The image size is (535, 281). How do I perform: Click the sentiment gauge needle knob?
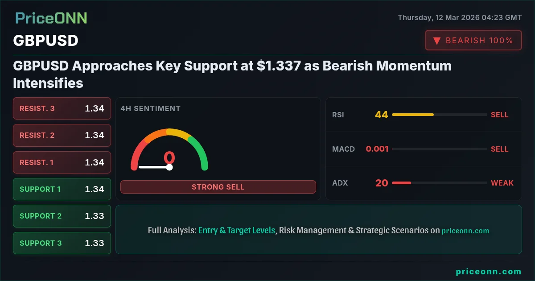(x=169, y=167)
